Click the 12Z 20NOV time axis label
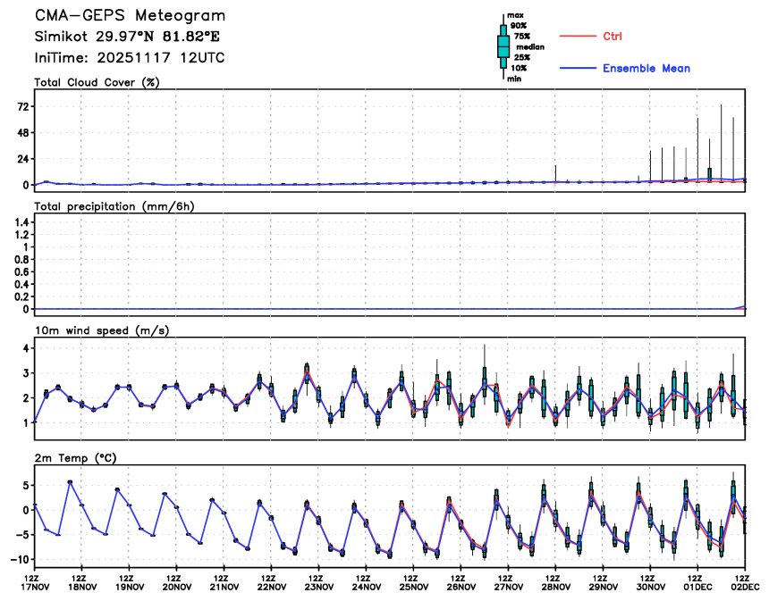This screenshot has height=601, width=769. point(176,582)
